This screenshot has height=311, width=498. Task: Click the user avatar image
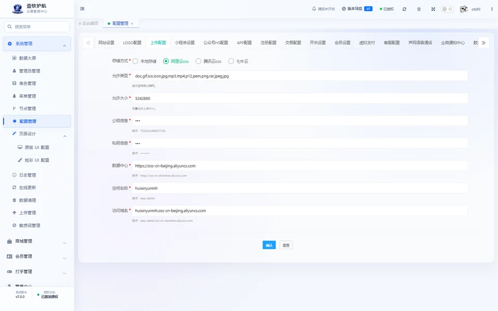click(x=464, y=9)
